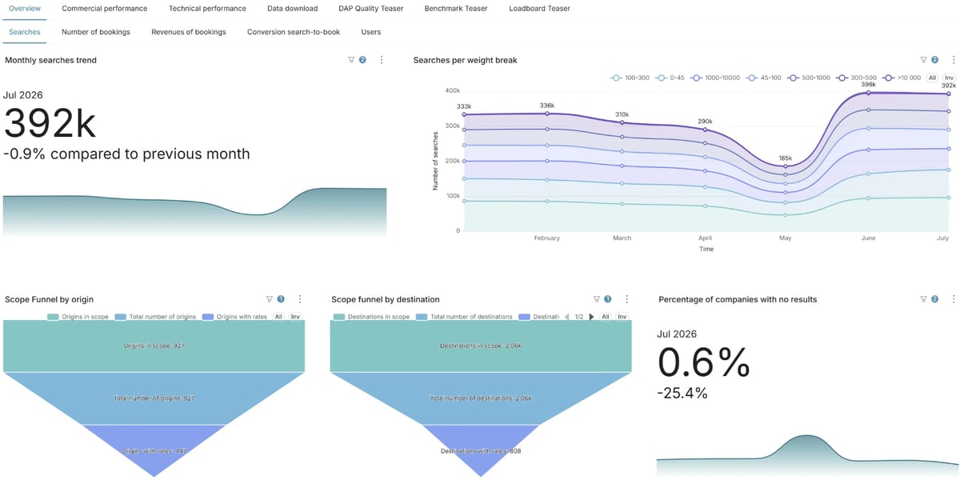Click the Total number of destinations funnel segment
960x480 pixels.
[x=480, y=398]
